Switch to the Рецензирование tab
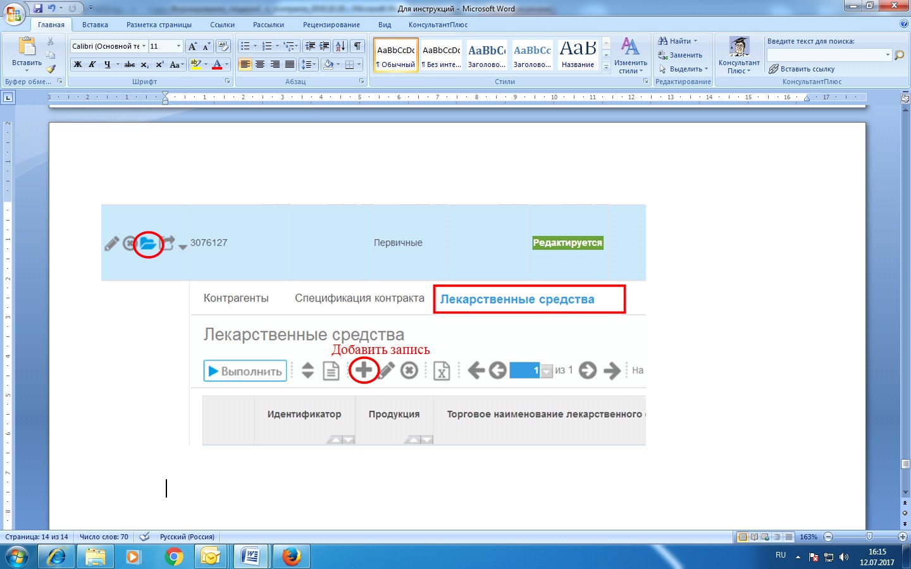This screenshot has height=569, width=911. coord(332,25)
